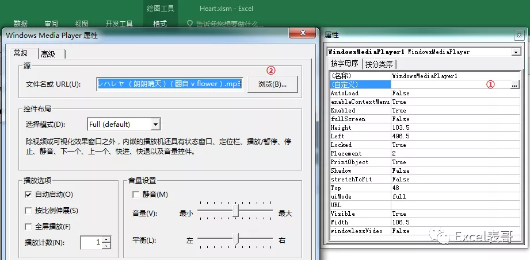Click the Enabled property value
This screenshot has width=530, height=260.
[455, 110]
